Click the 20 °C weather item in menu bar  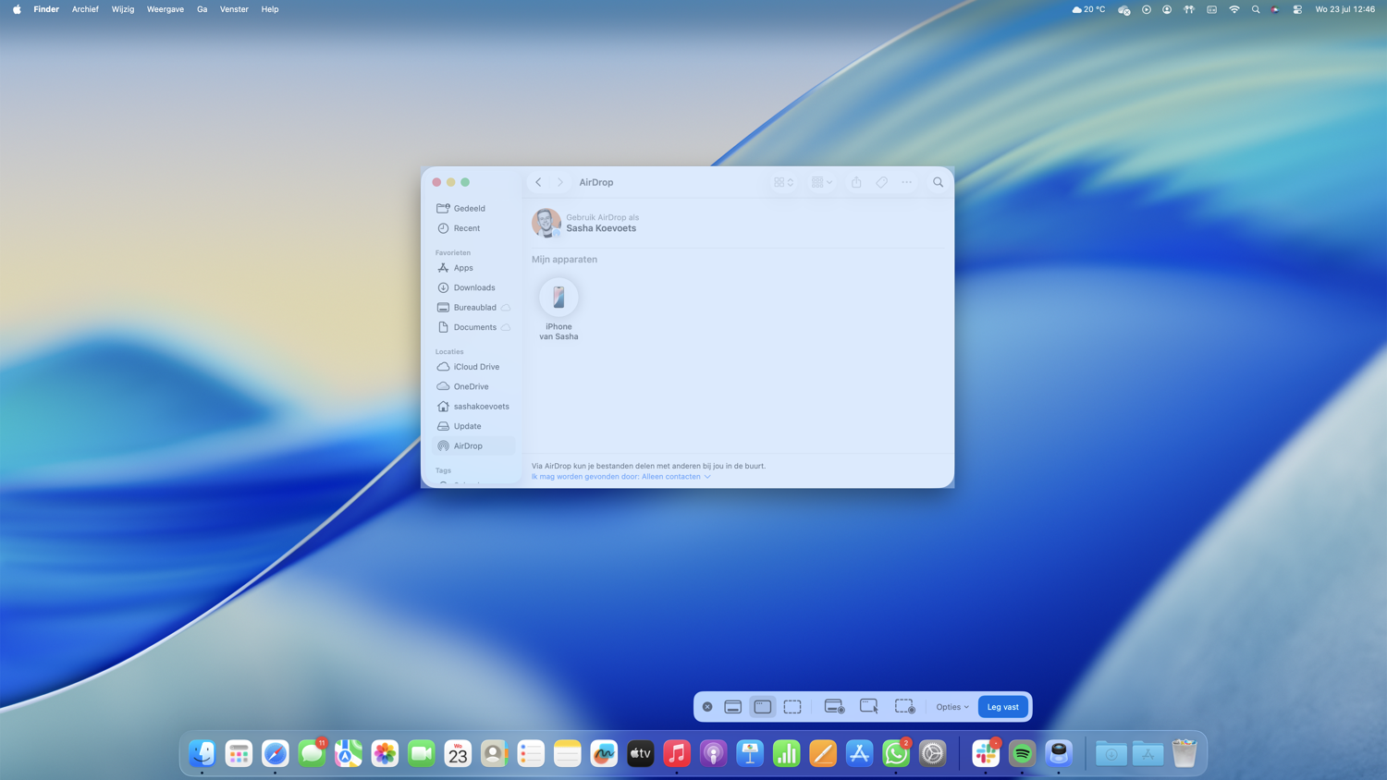(x=1088, y=9)
